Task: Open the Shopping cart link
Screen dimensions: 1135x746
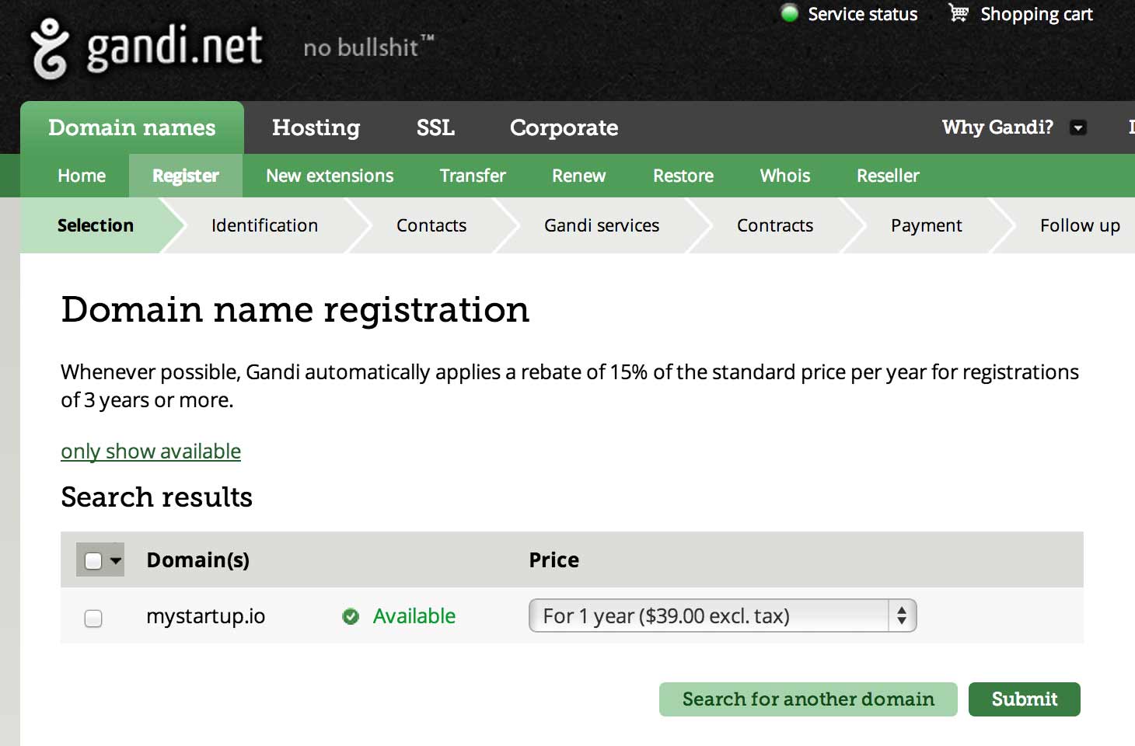Action: [1036, 14]
